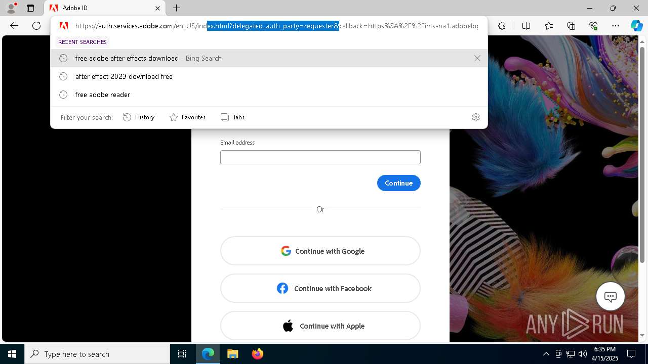648x364 pixels.
Task: Select 'free adobe after effects download' suggestion
Action: tap(269, 58)
